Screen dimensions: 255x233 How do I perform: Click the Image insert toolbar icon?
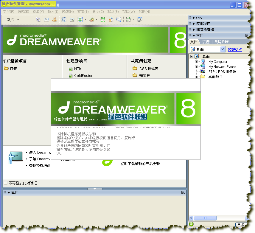[80, 20]
